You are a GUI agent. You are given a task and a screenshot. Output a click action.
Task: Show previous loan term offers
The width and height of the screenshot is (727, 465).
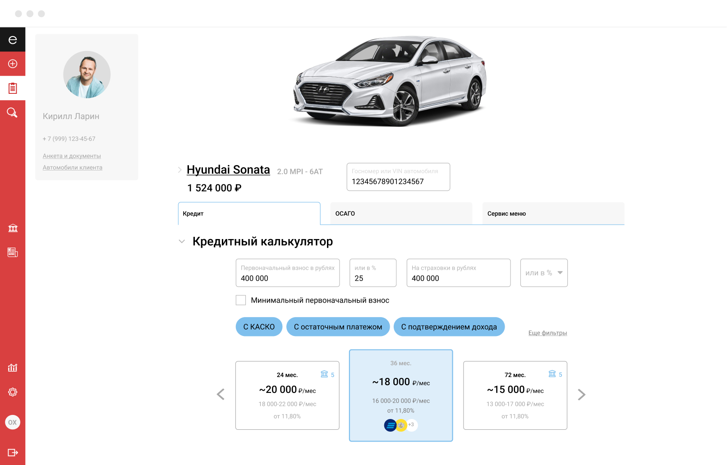221,395
